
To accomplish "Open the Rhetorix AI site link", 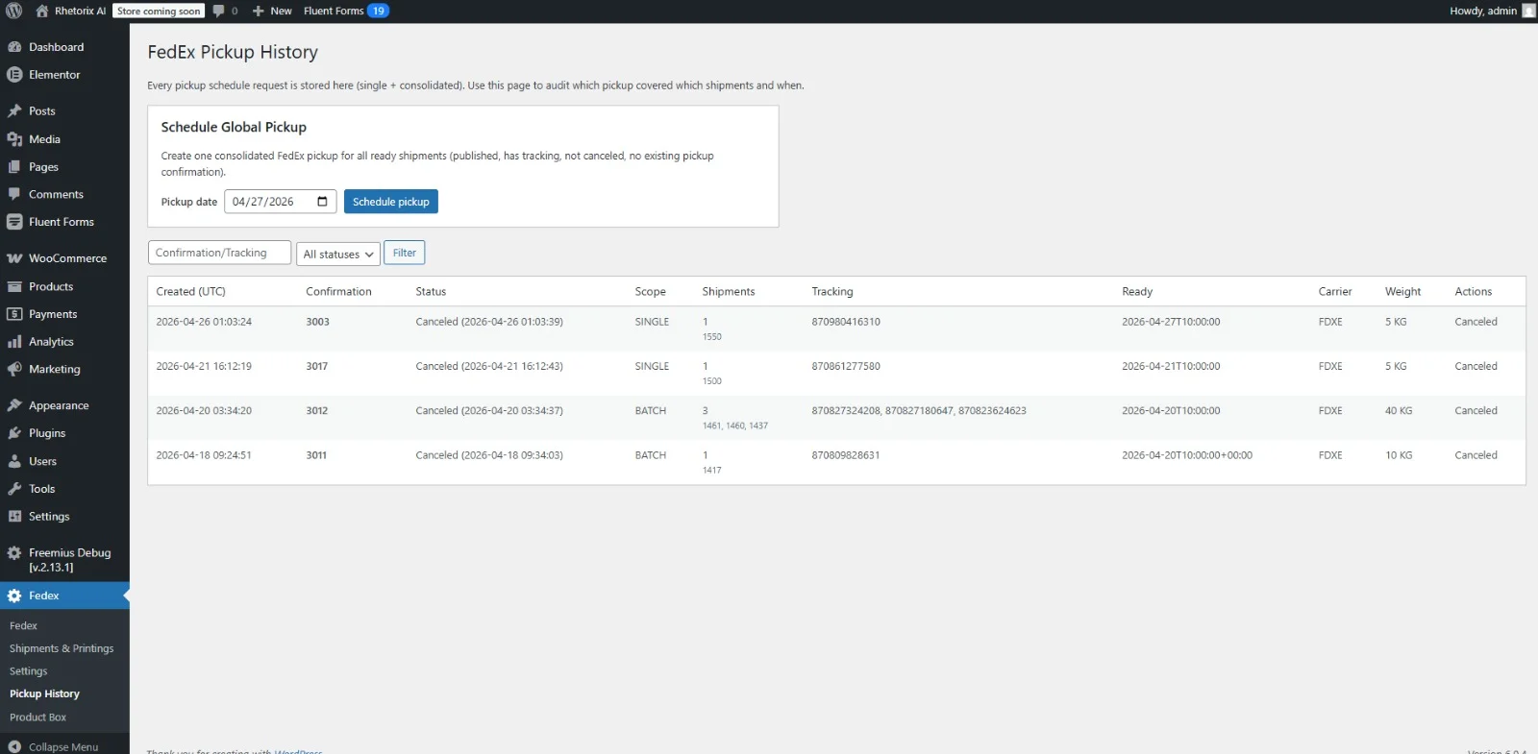I will coord(80,11).
